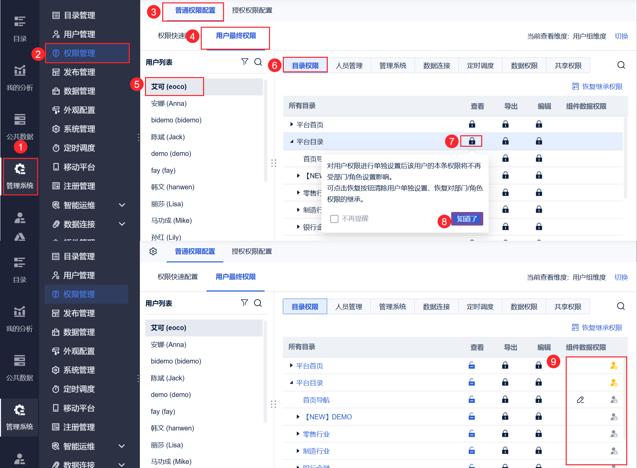637x468 pixels.
Task: Tick the 不再提醒 checkbox
Action: [x=334, y=219]
